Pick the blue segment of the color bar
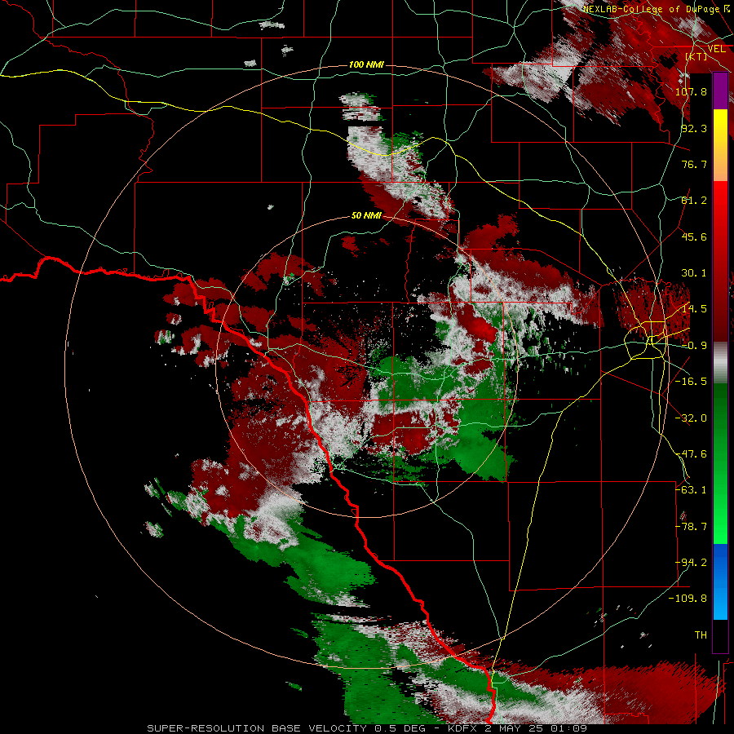The width and height of the screenshot is (734, 734). [x=720, y=581]
